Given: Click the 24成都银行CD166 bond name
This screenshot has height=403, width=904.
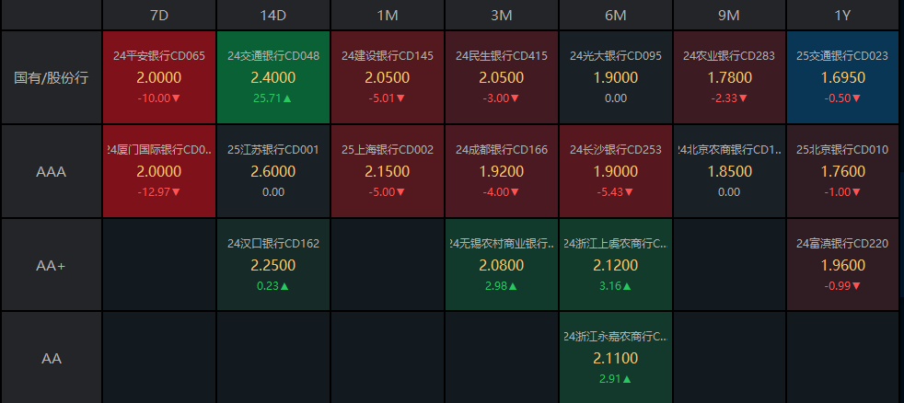Looking at the screenshot, I should (x=501, y=150).
